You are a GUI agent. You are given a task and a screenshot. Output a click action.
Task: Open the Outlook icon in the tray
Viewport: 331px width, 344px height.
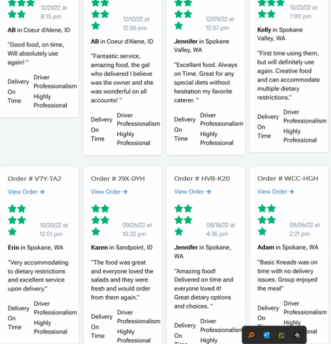click(267, 335)
